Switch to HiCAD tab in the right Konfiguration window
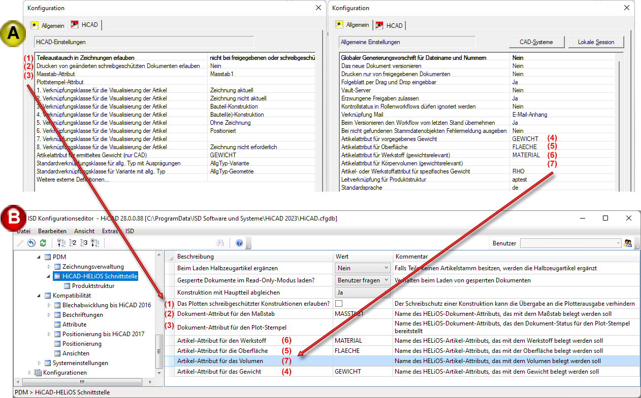 (390, 25)
